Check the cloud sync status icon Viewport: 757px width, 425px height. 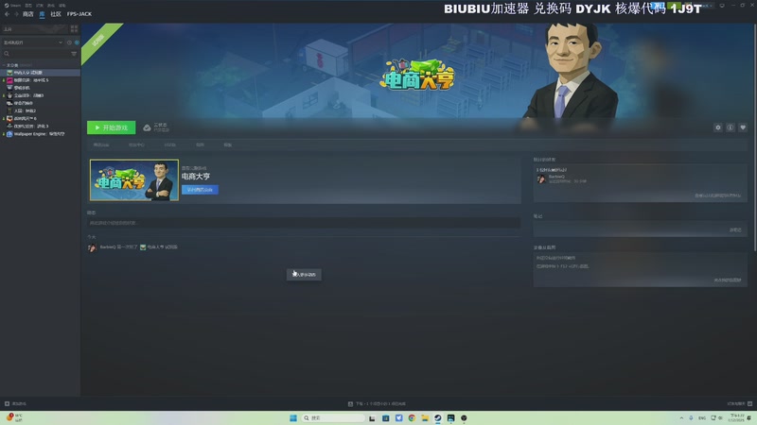click(x=147, y=127)
